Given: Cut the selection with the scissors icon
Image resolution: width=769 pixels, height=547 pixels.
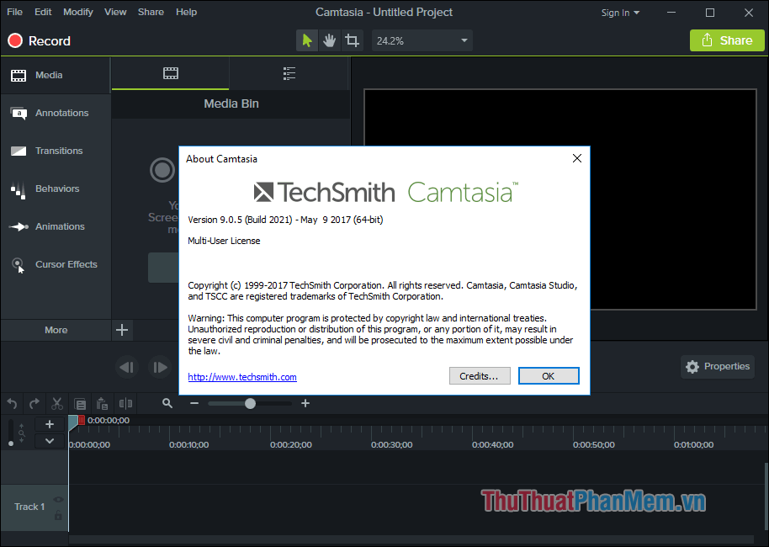Looking at the screenshot, I should pyautogui.click(x=56, y=403).
